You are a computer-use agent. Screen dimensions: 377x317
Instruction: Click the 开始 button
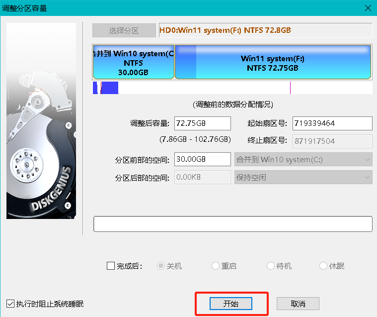point(231,304)
